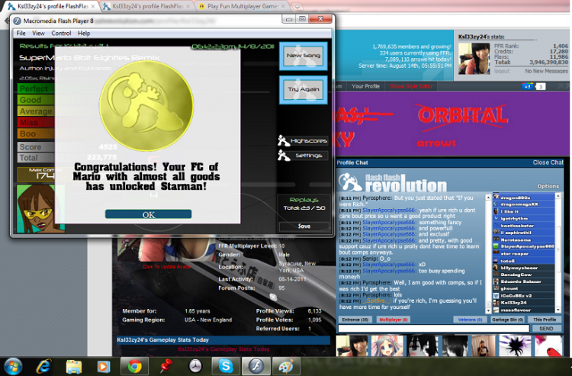Select user Nurotasama in chat list
This screenshot has height=376, width=572.
pyautogui.click(x=523, y=239)
